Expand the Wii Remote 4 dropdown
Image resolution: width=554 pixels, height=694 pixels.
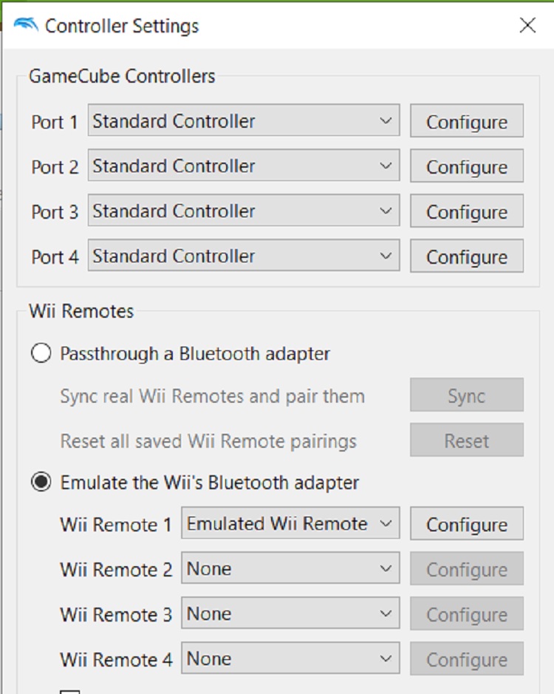click(290, 659)
